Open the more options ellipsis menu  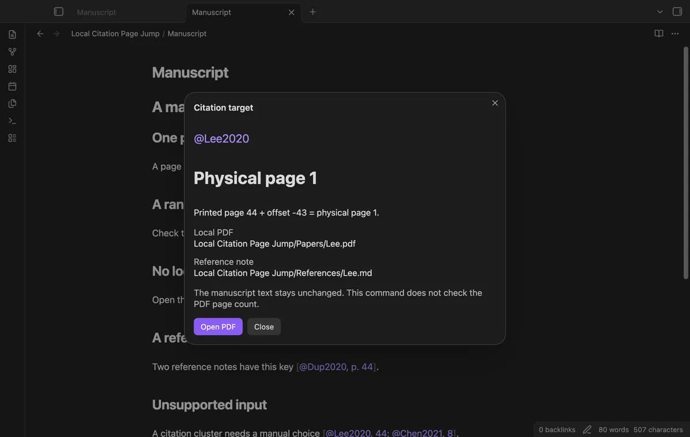[675, 33]
